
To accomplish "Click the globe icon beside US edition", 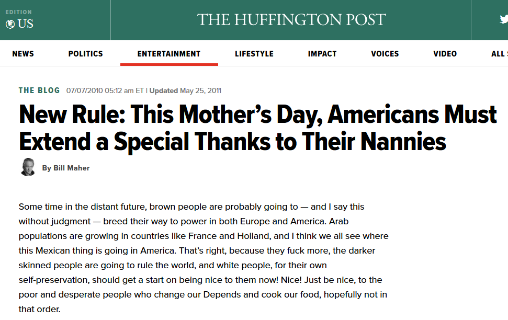I will coord(10,24).
